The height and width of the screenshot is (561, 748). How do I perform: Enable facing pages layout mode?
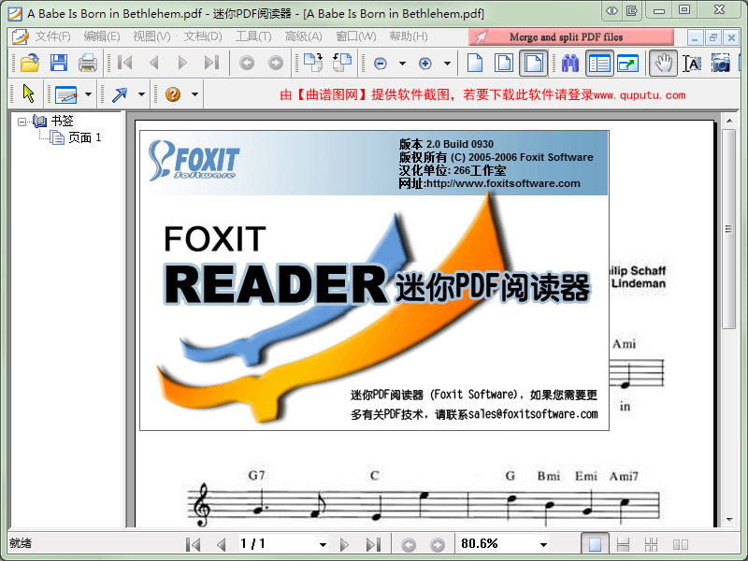(x=681, y=544)
